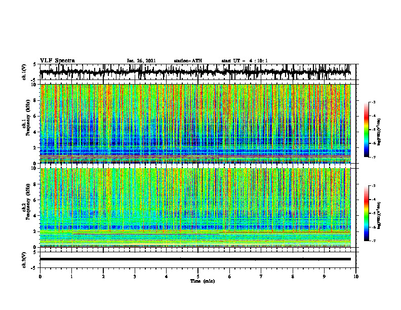Screen dimensions: 401x310
Task: Click the "6" kHz tick of ch.2 spectrogram
Action: 35,200
